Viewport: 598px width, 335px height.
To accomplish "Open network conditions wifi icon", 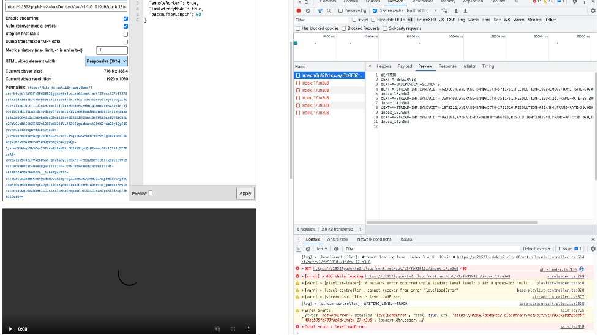I will coord(444,11).
